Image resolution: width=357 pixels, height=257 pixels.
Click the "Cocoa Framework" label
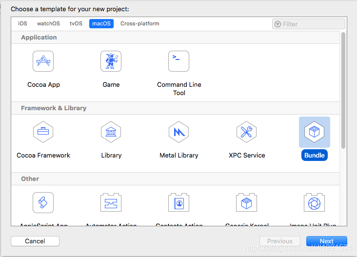coord(43,156)
